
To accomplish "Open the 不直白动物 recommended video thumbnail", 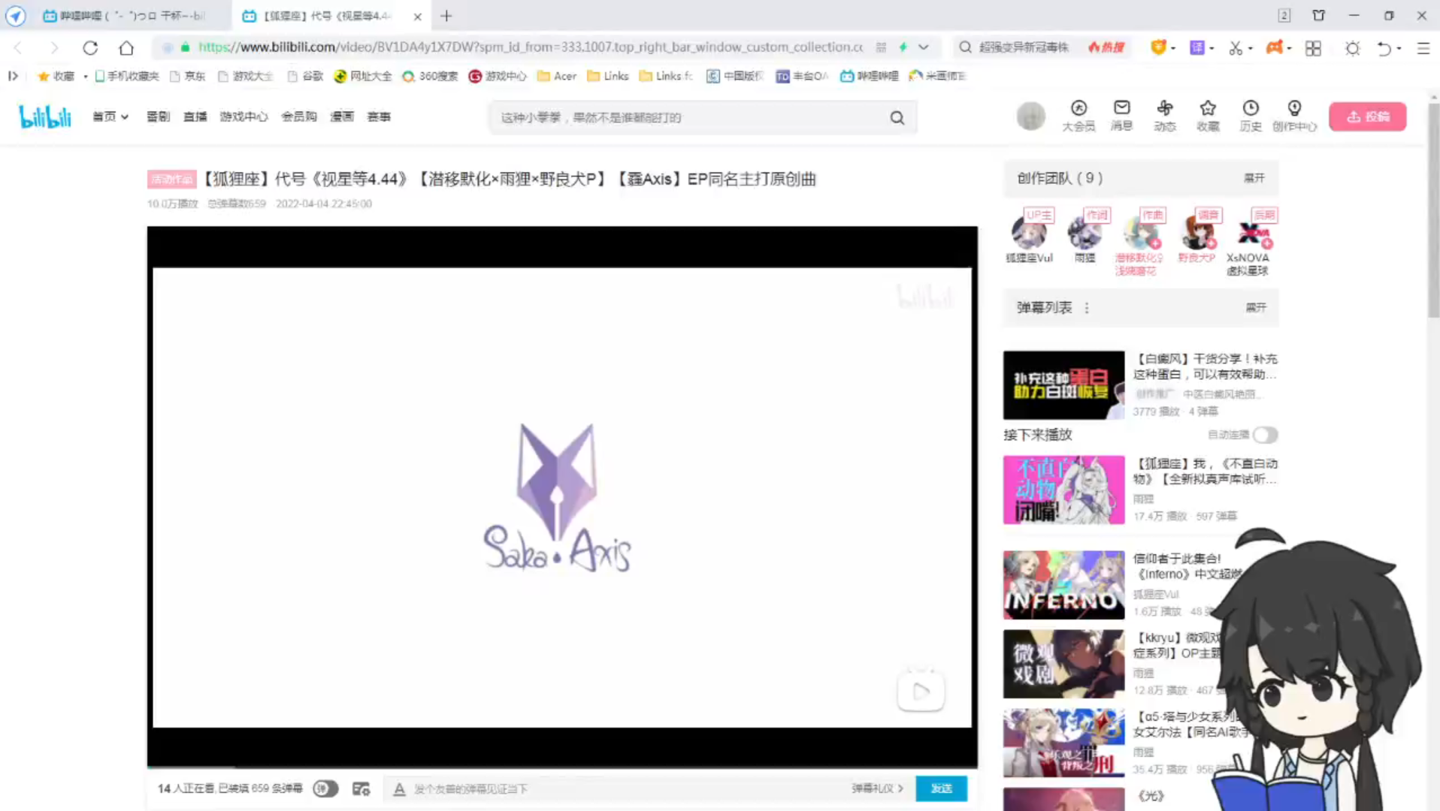I will click(1063, 490).
